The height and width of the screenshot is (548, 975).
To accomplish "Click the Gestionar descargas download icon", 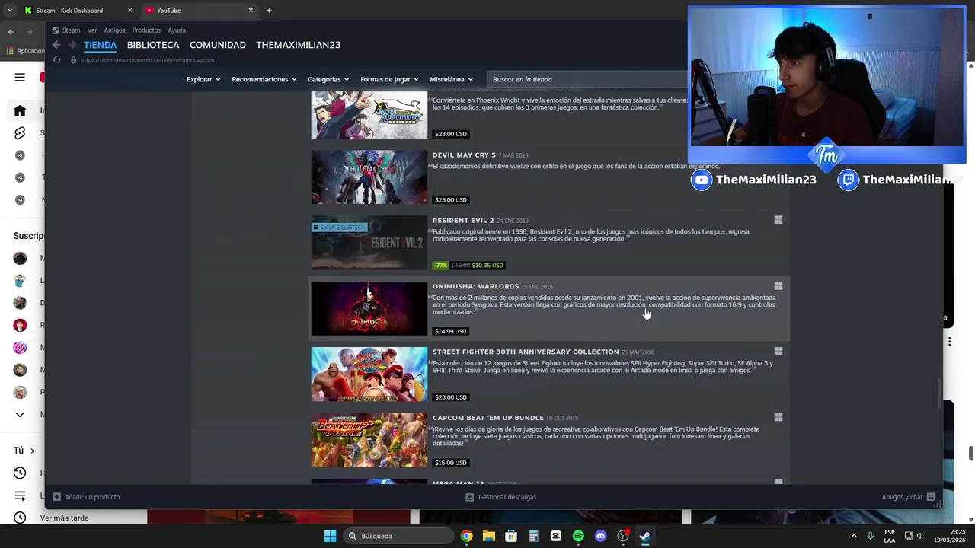I will 469,497.
